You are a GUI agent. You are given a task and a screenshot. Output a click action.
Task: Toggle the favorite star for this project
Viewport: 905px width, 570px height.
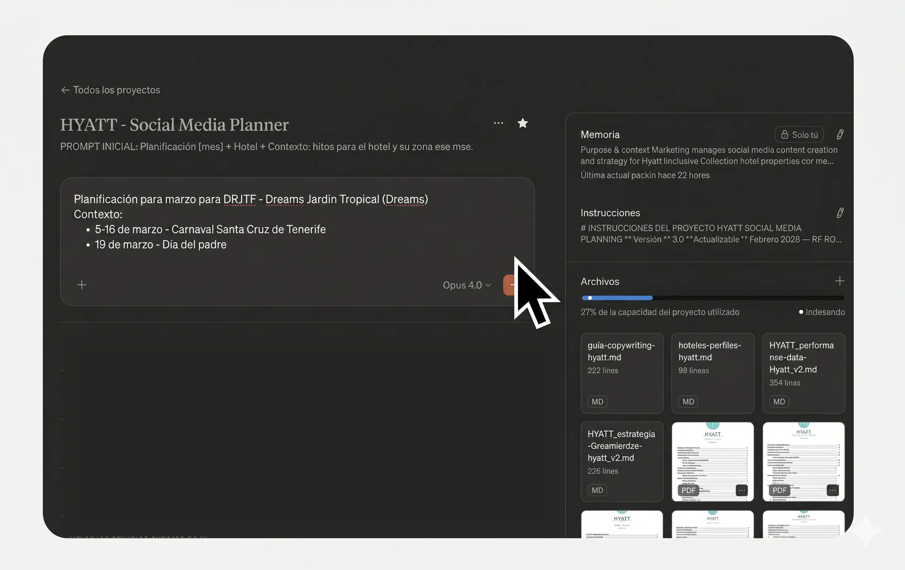523,123
